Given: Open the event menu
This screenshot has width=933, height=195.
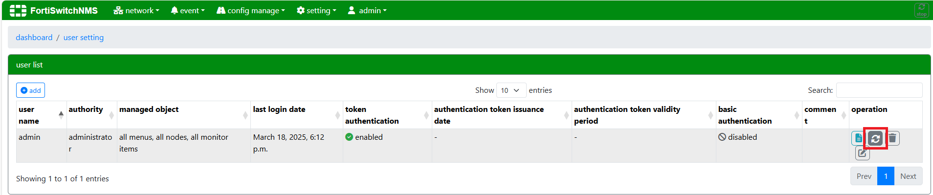Looking at the screenshot, I should point(188,10).
